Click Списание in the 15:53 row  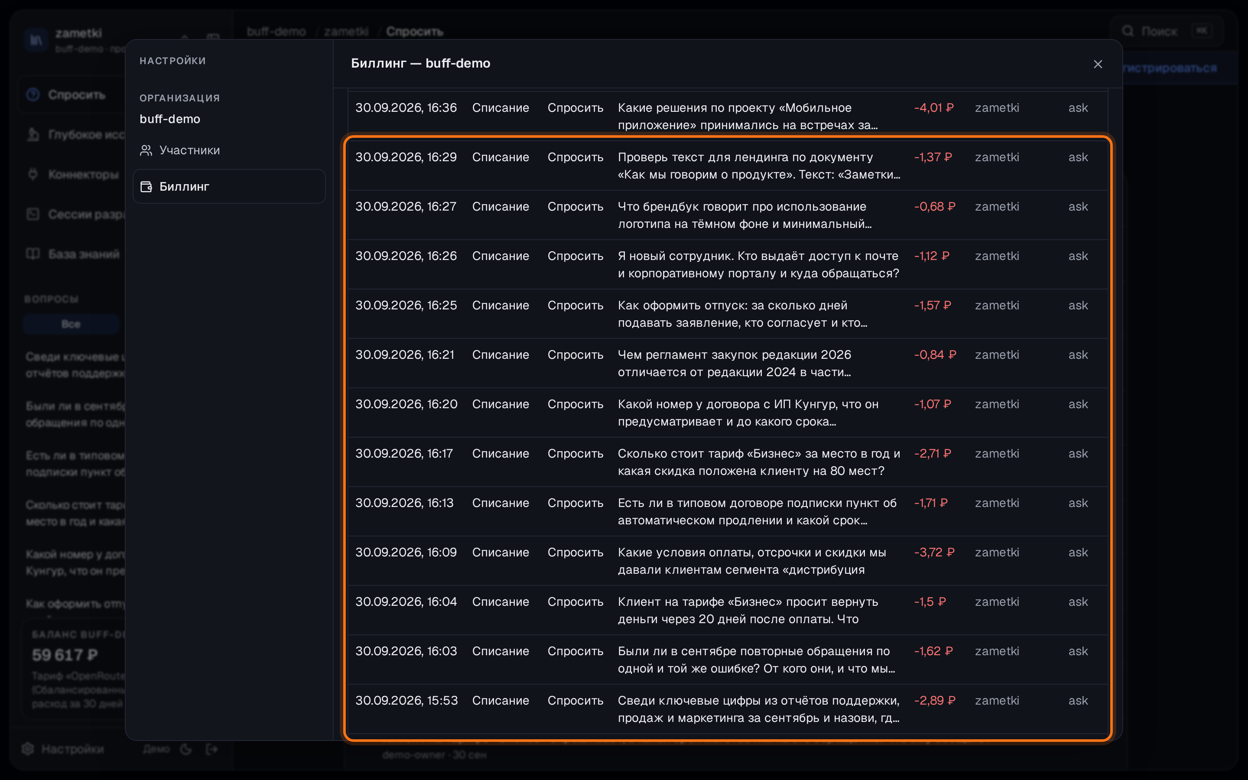click(x=500, y=701)
